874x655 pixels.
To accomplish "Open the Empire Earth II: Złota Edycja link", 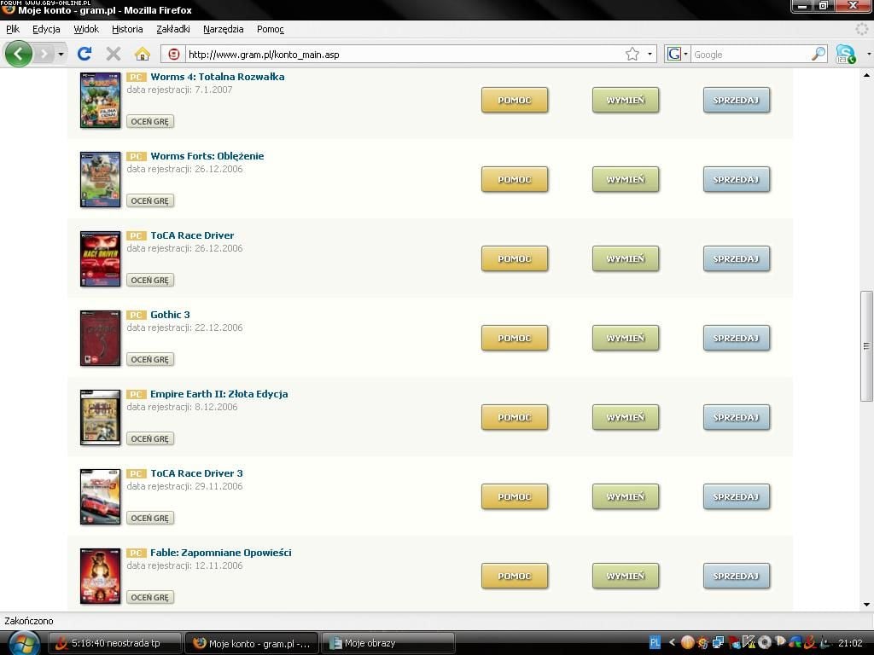I will click(x=218, y=394).
